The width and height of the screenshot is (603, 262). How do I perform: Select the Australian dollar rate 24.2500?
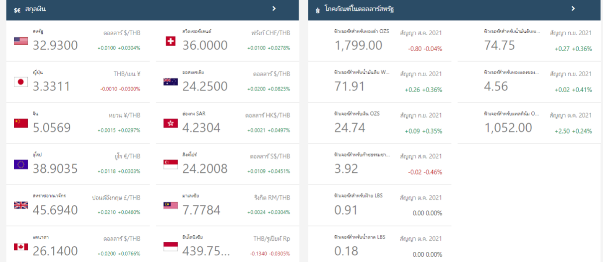pyautogui.click(x=205, y=86)
